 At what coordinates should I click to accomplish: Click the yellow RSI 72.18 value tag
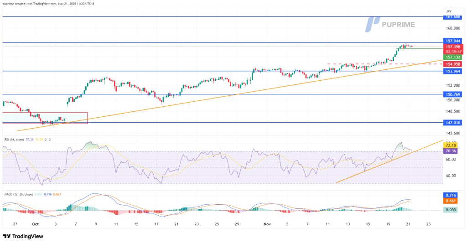(x=451, y=145)
